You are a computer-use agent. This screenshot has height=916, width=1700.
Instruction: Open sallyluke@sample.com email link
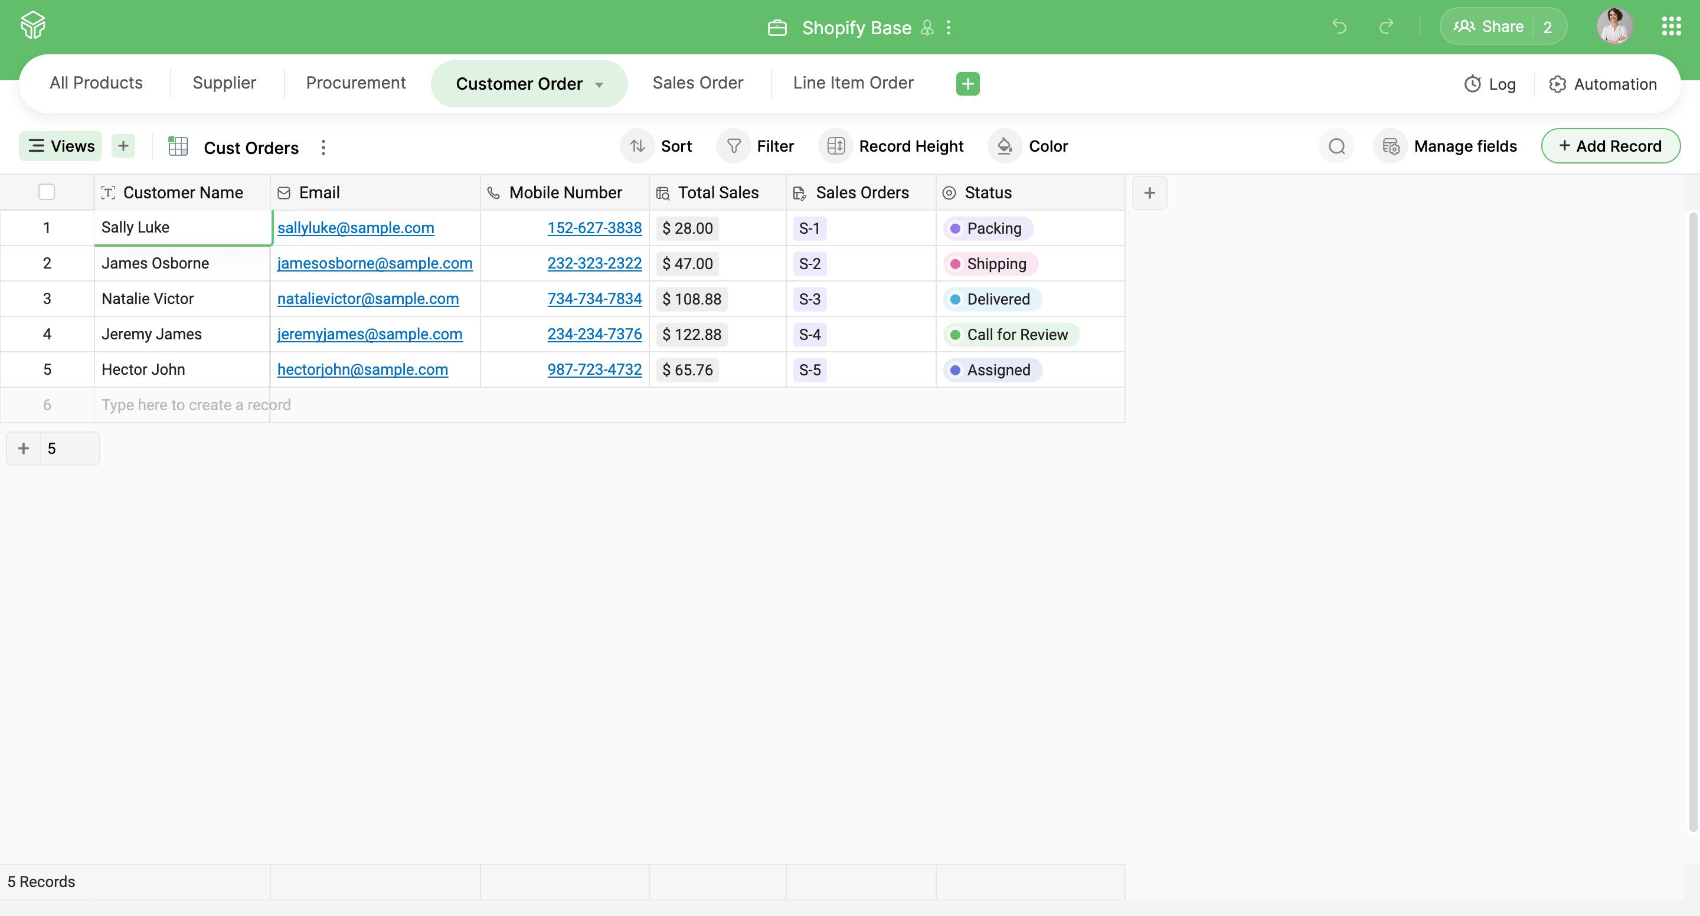pyautogui.click(x=355, y=227)
